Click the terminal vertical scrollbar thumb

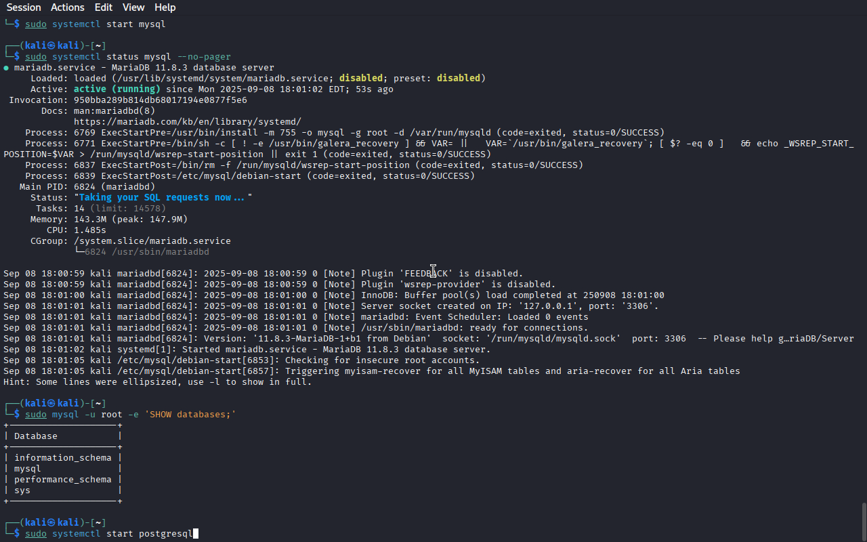pos(863,521)
